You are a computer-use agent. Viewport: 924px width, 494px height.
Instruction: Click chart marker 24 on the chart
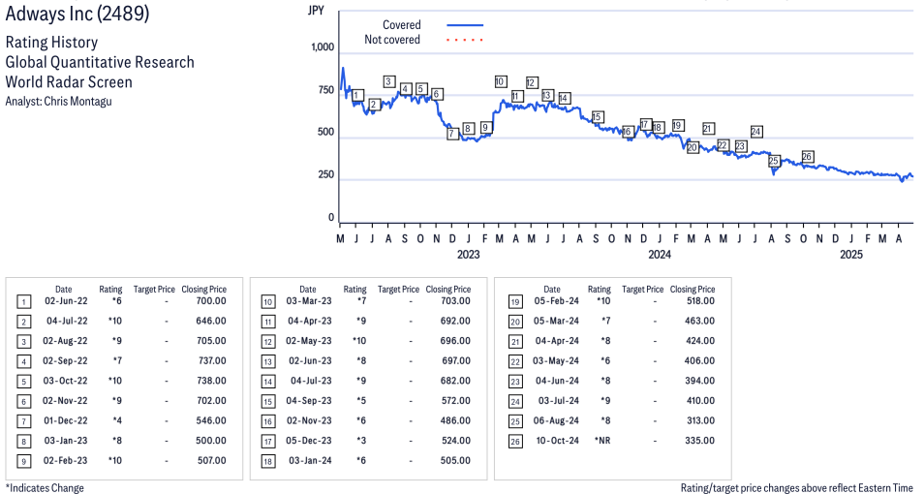pos(756,132)
